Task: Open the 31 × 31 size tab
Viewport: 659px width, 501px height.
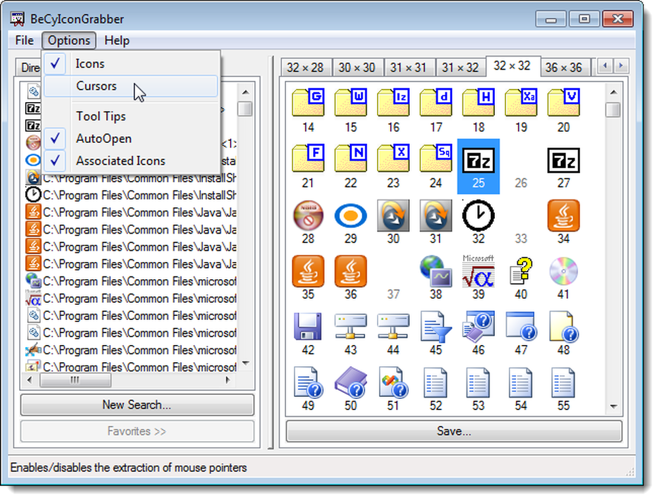Action: coord(408,68)
